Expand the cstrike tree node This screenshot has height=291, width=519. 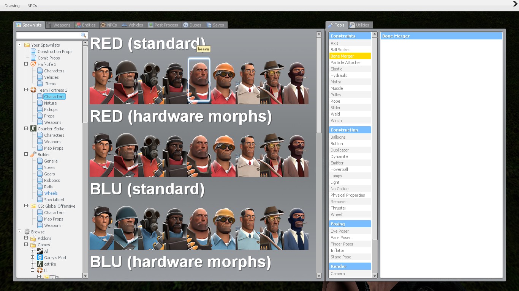click(x=33, y=264)
